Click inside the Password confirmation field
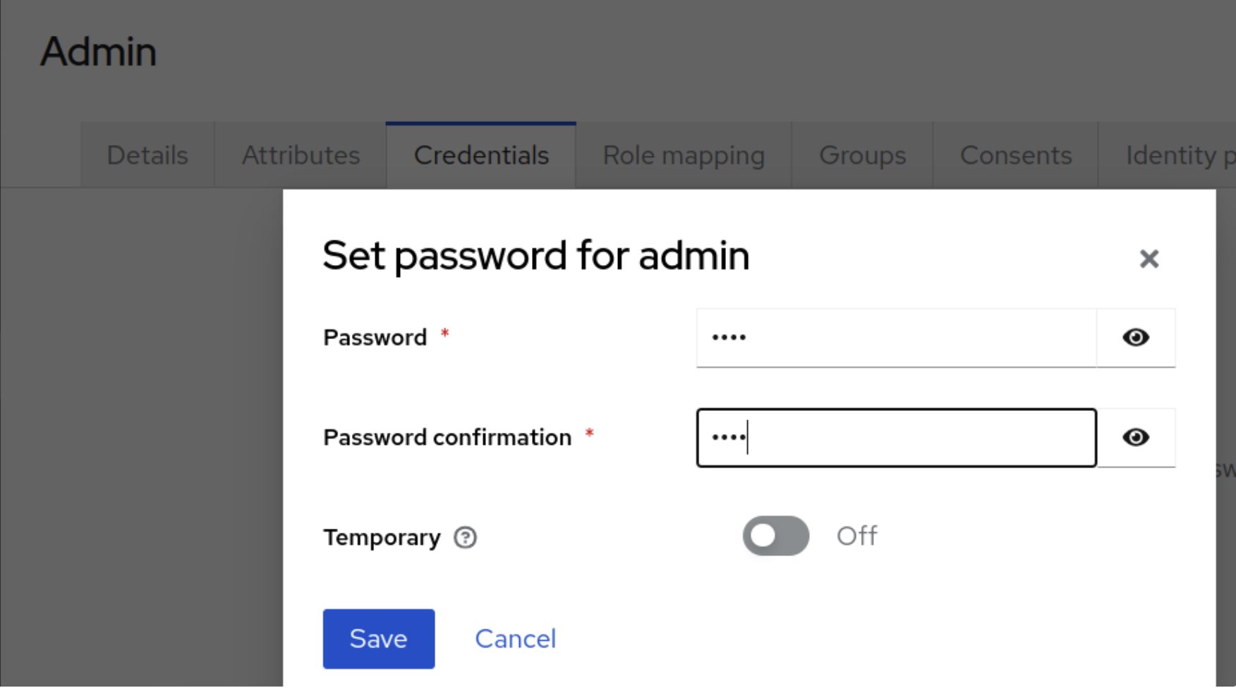Screen dimensions: 1236x688 [x=896, y=438]
